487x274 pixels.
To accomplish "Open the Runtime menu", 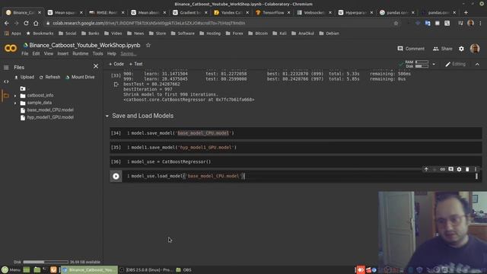I will point(81,54).
